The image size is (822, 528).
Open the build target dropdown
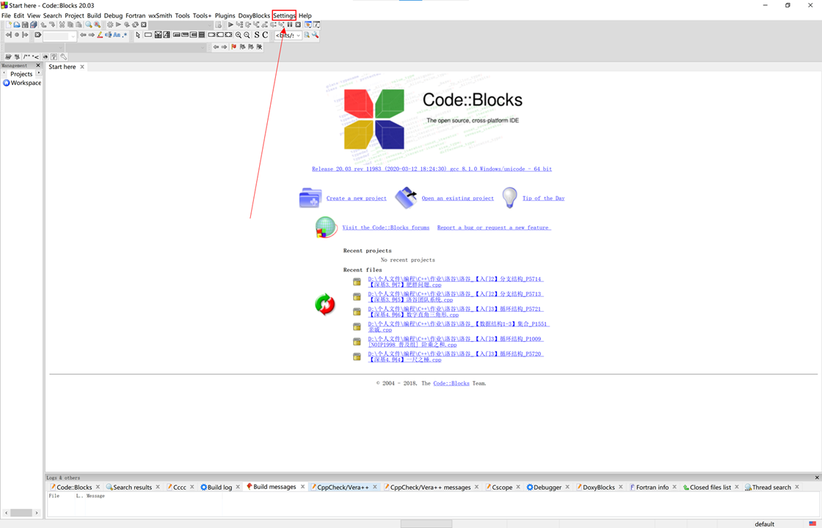click(181, 25)
